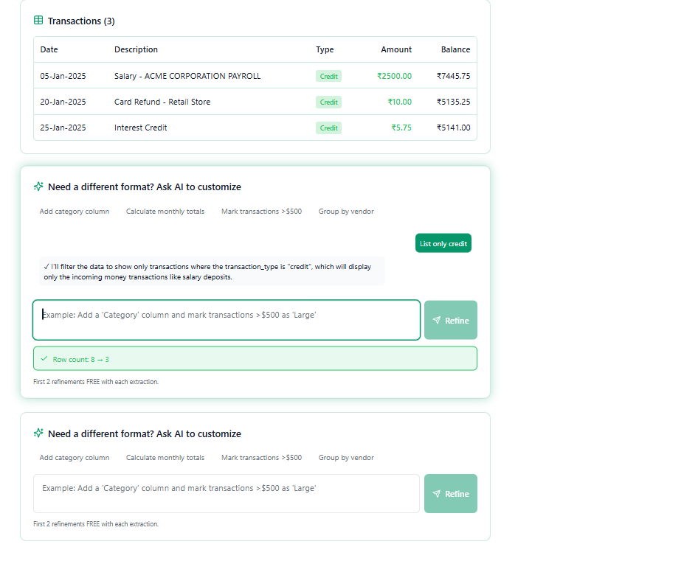
Task: Click the sparkle icon in the lower AI panel
Action: pyautogui.click(x=38, y=433)
